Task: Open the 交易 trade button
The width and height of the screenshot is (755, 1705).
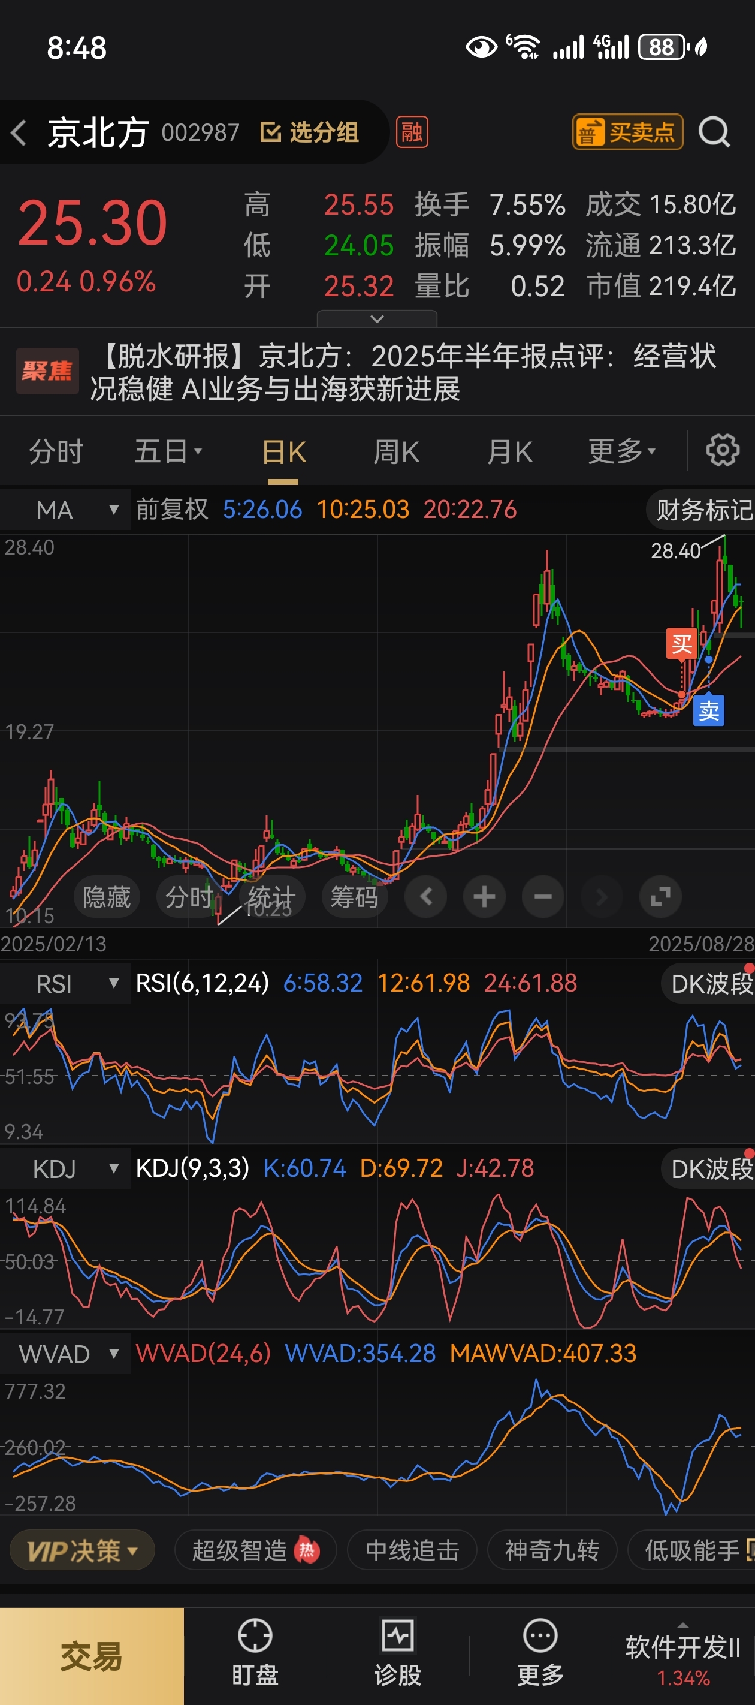Action: pyautogui.click(x=92, y=1656)
